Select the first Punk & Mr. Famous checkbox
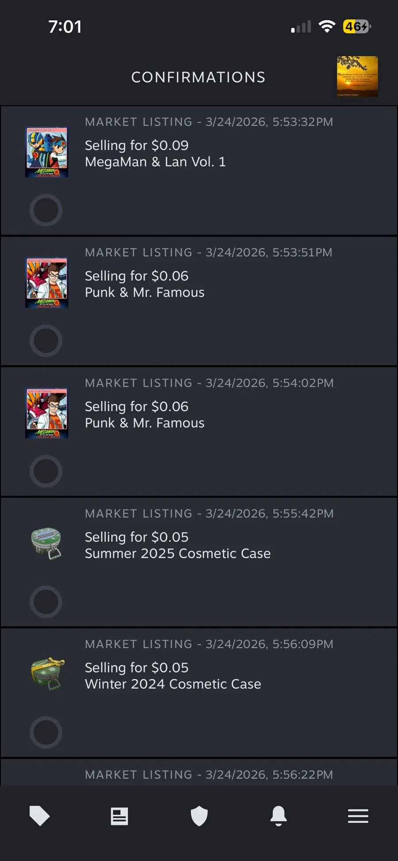The image size is (398, 861). (x=46, y=341)
